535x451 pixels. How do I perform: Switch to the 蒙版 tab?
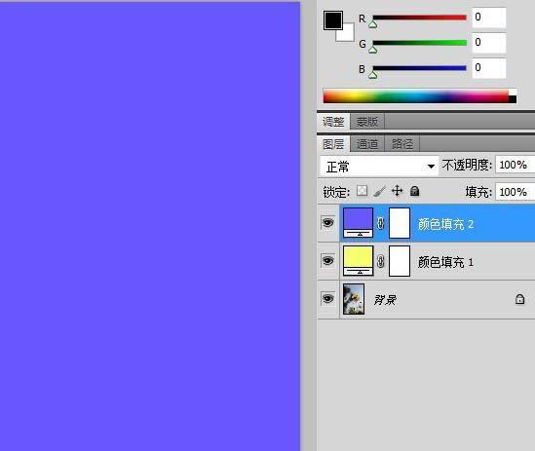367,122
